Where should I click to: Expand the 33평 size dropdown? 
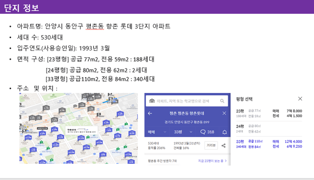[x=183, y=132]
